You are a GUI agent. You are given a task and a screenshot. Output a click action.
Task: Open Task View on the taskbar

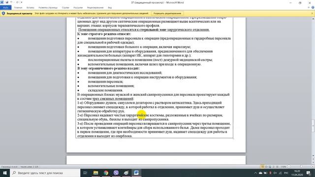85,173
